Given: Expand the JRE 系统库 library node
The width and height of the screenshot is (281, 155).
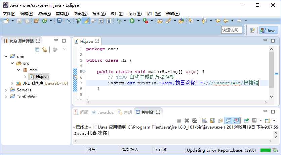Looking at the screenshot, I should 12,83.
